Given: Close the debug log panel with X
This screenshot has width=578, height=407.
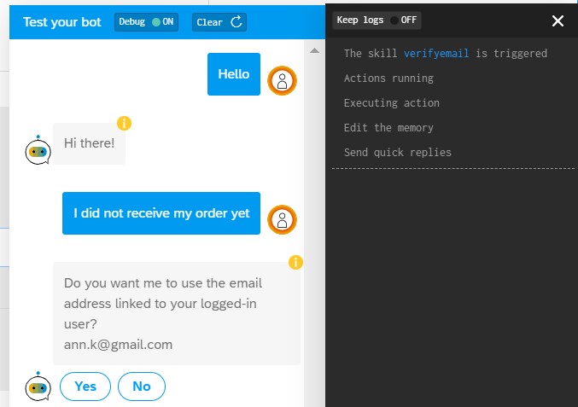Looking at the screenshot, I should [x=558, y=21].
